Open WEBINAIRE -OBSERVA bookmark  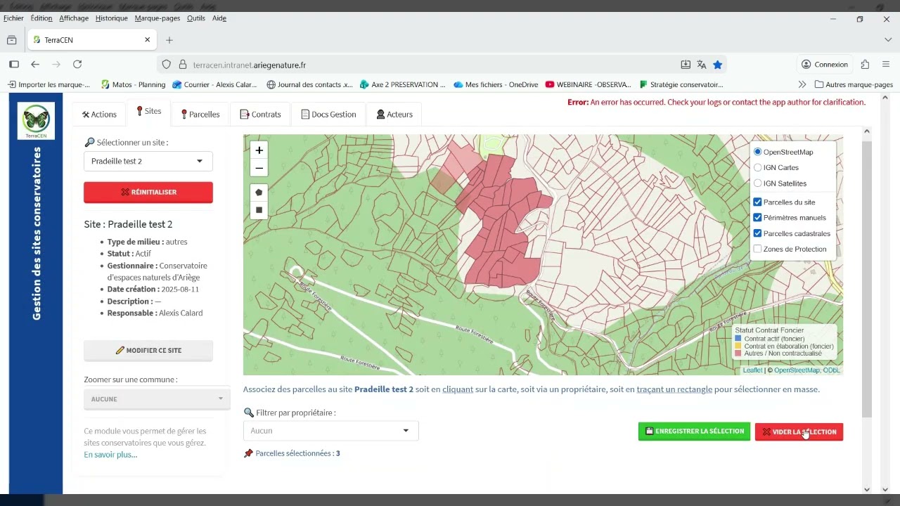pyautogui.click(x=588, y=84)
